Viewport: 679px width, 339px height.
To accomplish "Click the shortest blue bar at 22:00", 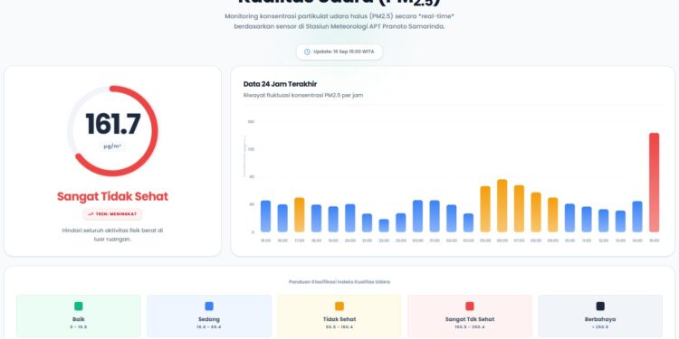I will point(384,226).
